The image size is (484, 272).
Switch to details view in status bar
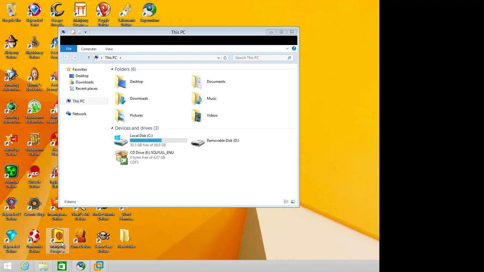coord(286,202)
